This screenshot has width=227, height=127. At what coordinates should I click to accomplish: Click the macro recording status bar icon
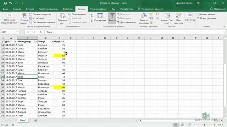13,125
